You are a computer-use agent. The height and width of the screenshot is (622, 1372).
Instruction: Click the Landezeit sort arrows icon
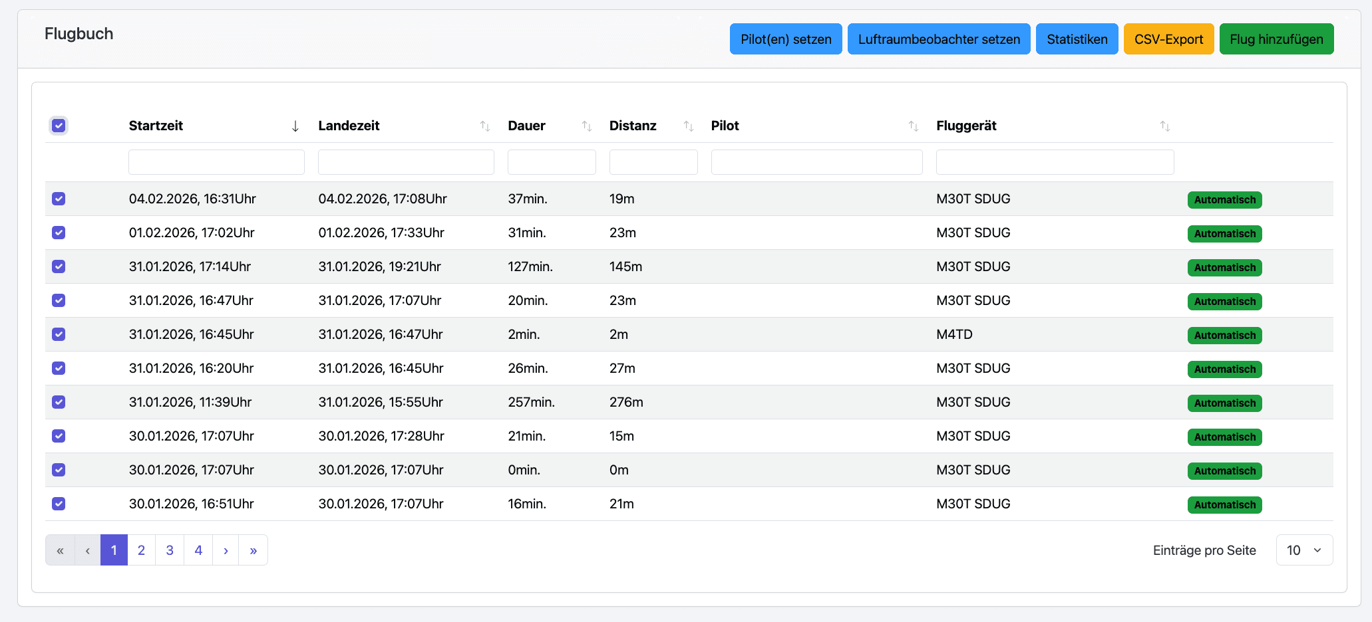pos(484,126)
